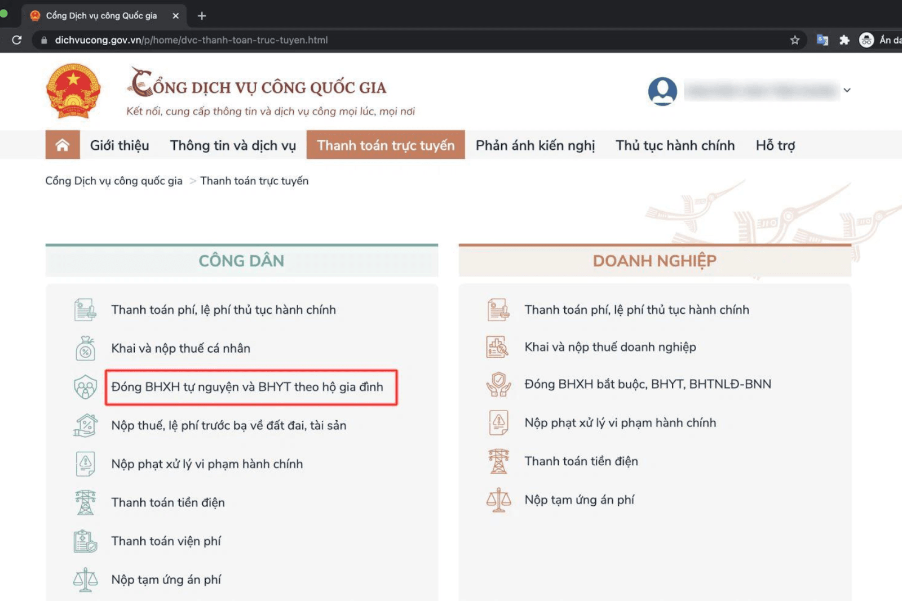Click the hospital fee clipboard icon

(x=85, y=541)
